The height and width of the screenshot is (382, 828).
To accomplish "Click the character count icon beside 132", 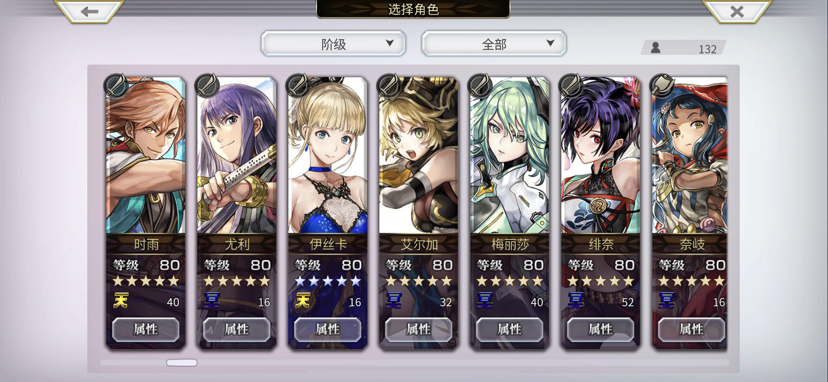I will click(655, 48).
